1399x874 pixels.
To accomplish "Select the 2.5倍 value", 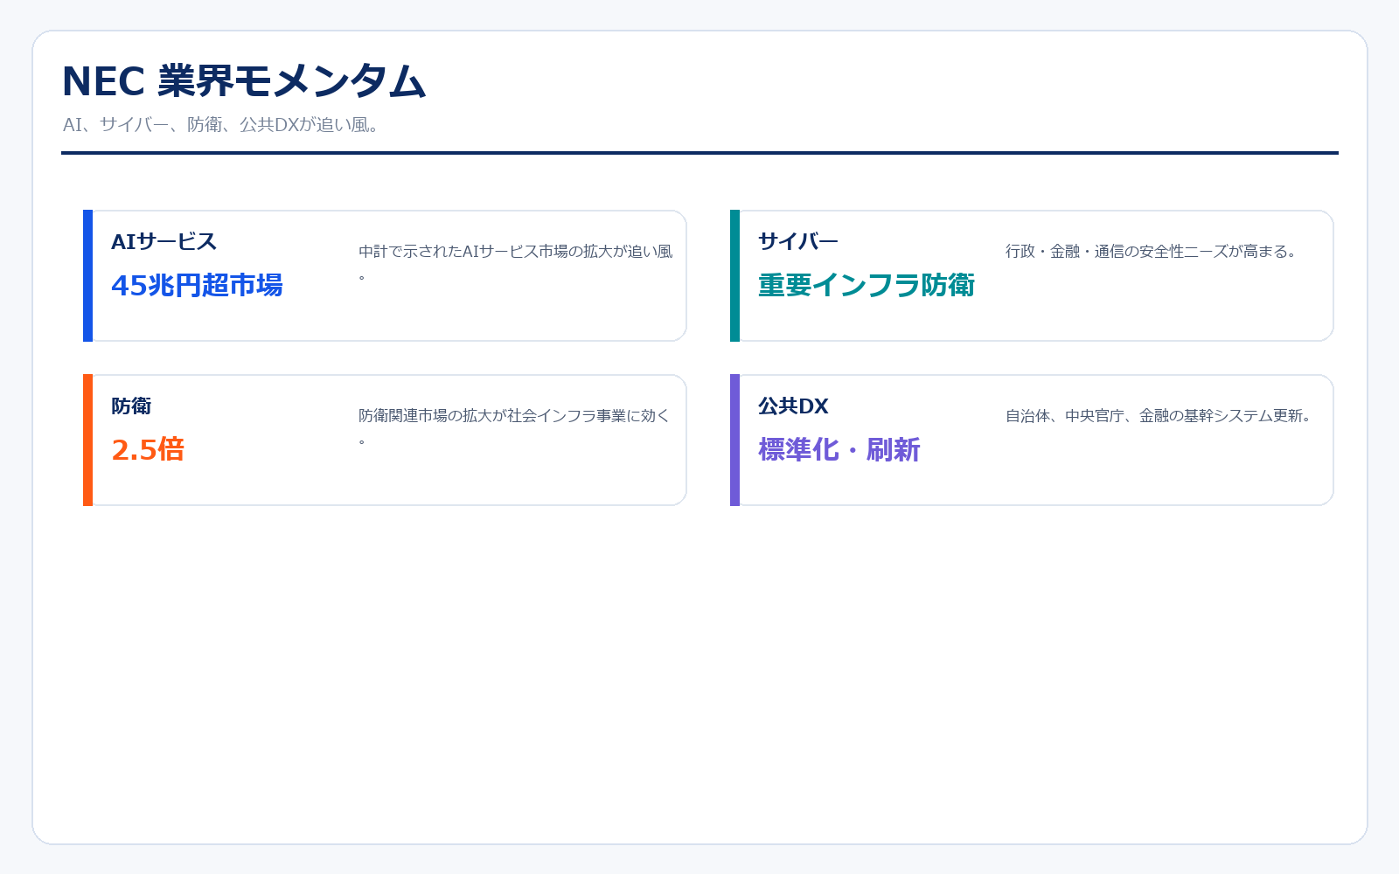I will 148,449.
